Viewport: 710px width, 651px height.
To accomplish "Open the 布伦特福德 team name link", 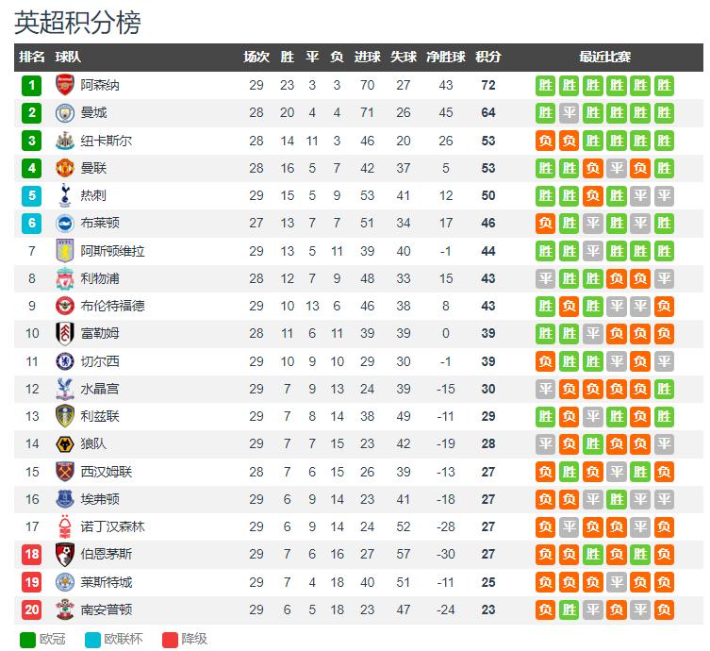I will [x=113, y=306].
